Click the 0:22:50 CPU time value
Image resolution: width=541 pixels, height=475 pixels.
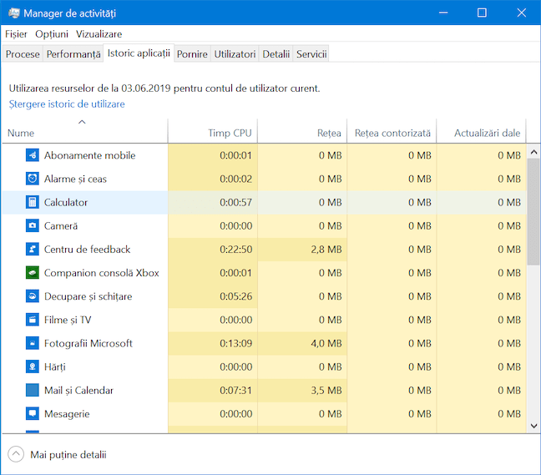236,249
